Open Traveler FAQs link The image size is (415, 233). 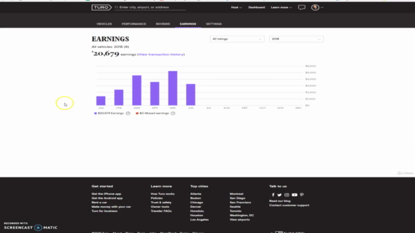tap(161, 211)
